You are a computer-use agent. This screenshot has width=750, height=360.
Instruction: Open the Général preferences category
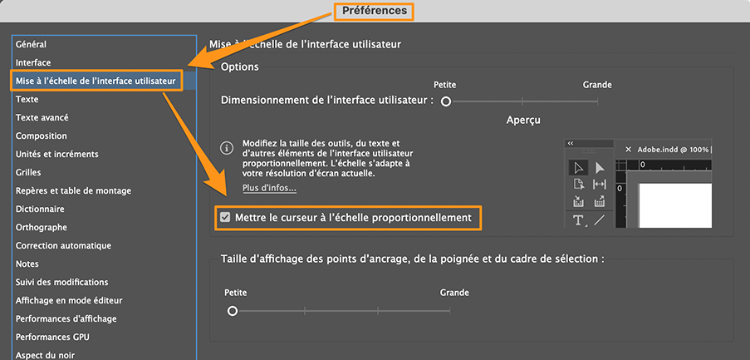[x=32, y=44]
